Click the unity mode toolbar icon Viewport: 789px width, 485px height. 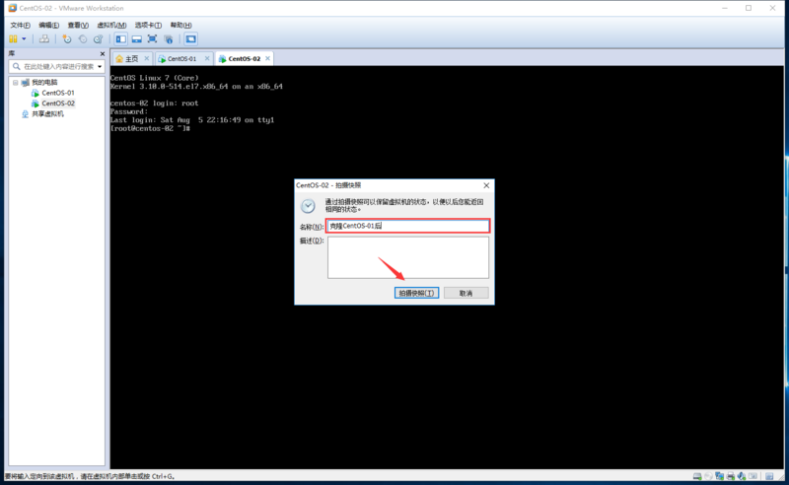pyautogui.click(x=168, y=38)
